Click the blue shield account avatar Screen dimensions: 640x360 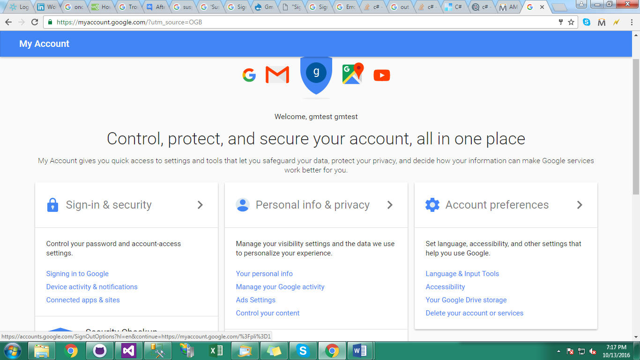(316, 75)
